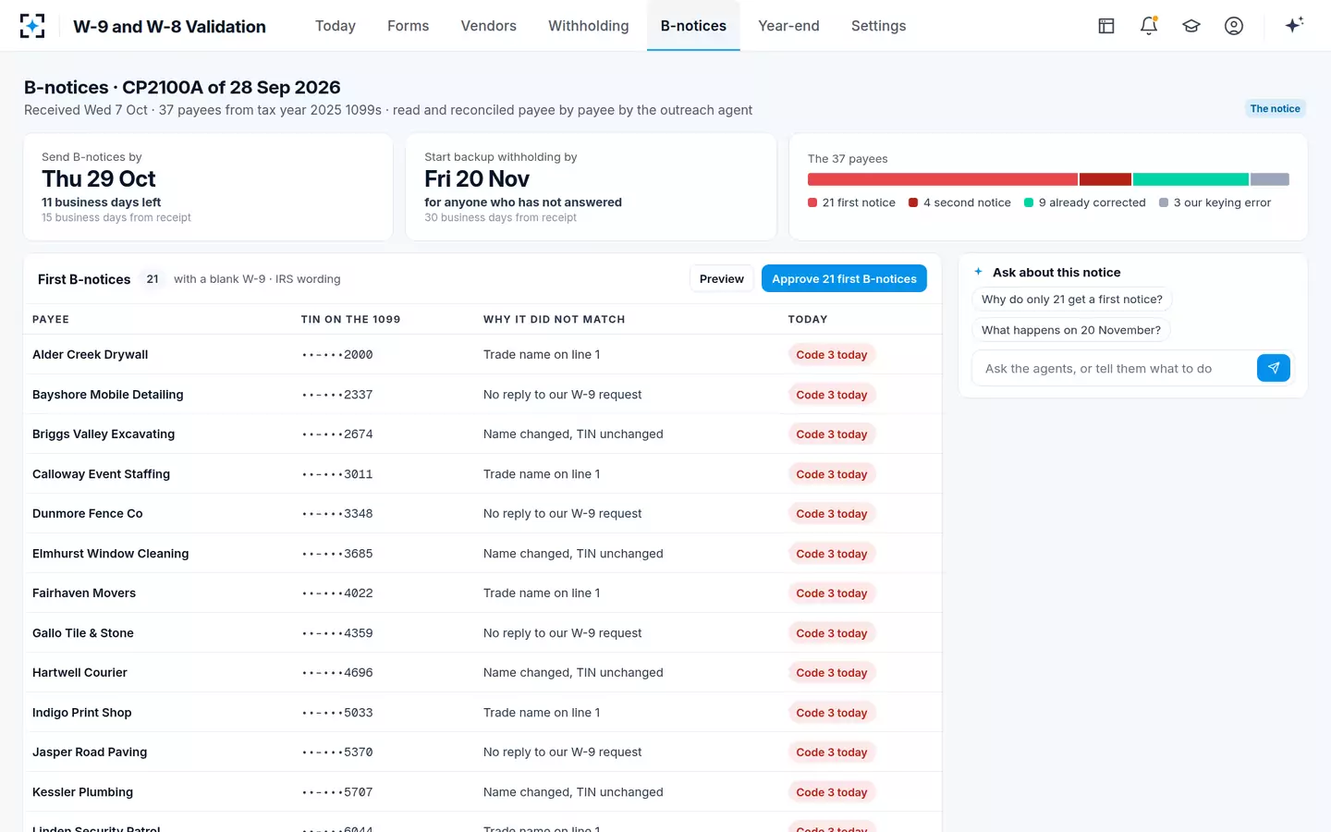This screenshot has width=1331, height=832.
Task: Click Gallo Tile & Stone mismatch reason
Action: tap(562, 633)
